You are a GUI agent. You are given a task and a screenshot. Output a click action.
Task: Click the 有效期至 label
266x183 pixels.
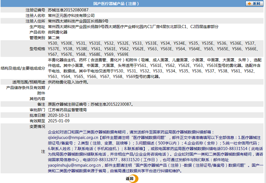click(37, 121)
